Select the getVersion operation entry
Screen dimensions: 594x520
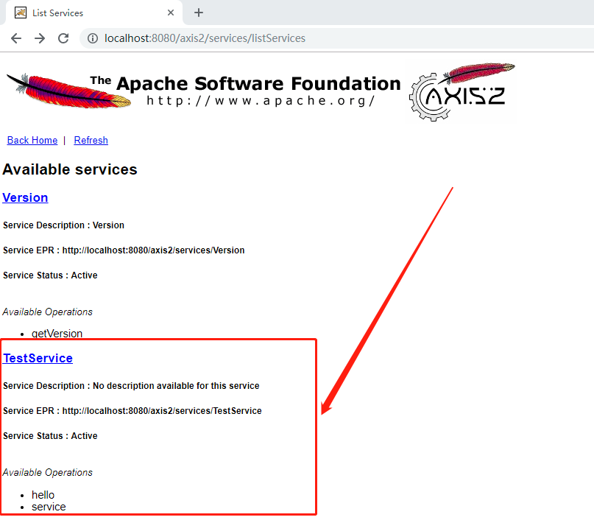(x=57, y=334)
